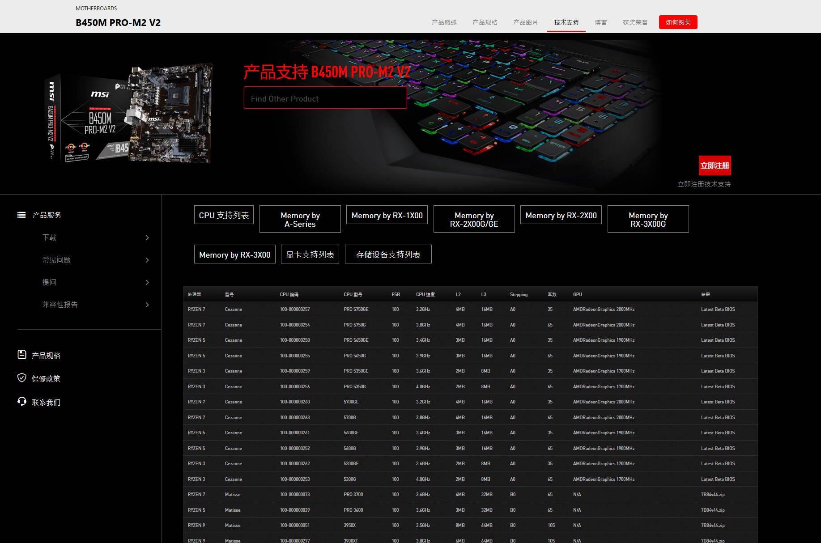Select Memory by RX-2X00G/GE button
The width and height of the screenshot is (821, 543).
(474, 219)
